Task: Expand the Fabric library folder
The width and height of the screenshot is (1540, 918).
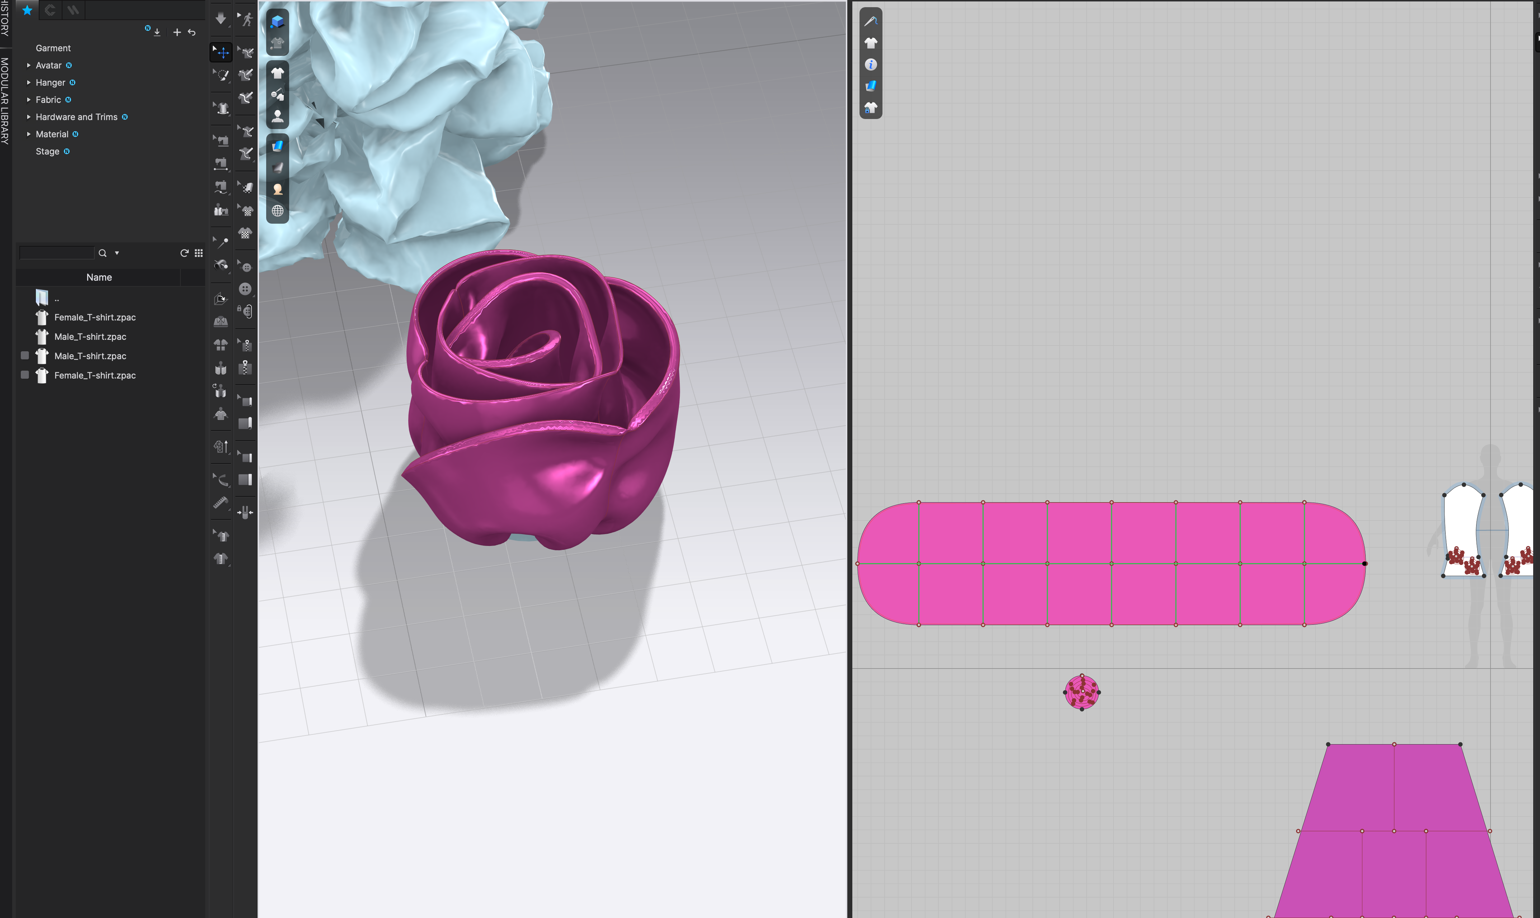Action: (28, 100)
